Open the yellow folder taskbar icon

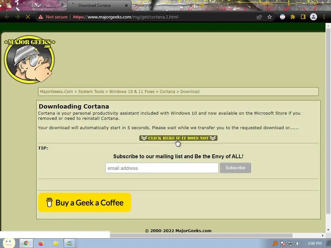(56, 243)
